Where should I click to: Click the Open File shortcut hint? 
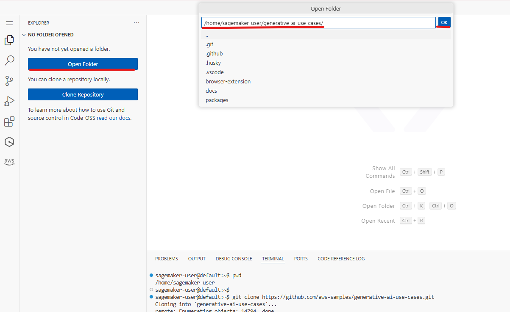pos(382,191)
